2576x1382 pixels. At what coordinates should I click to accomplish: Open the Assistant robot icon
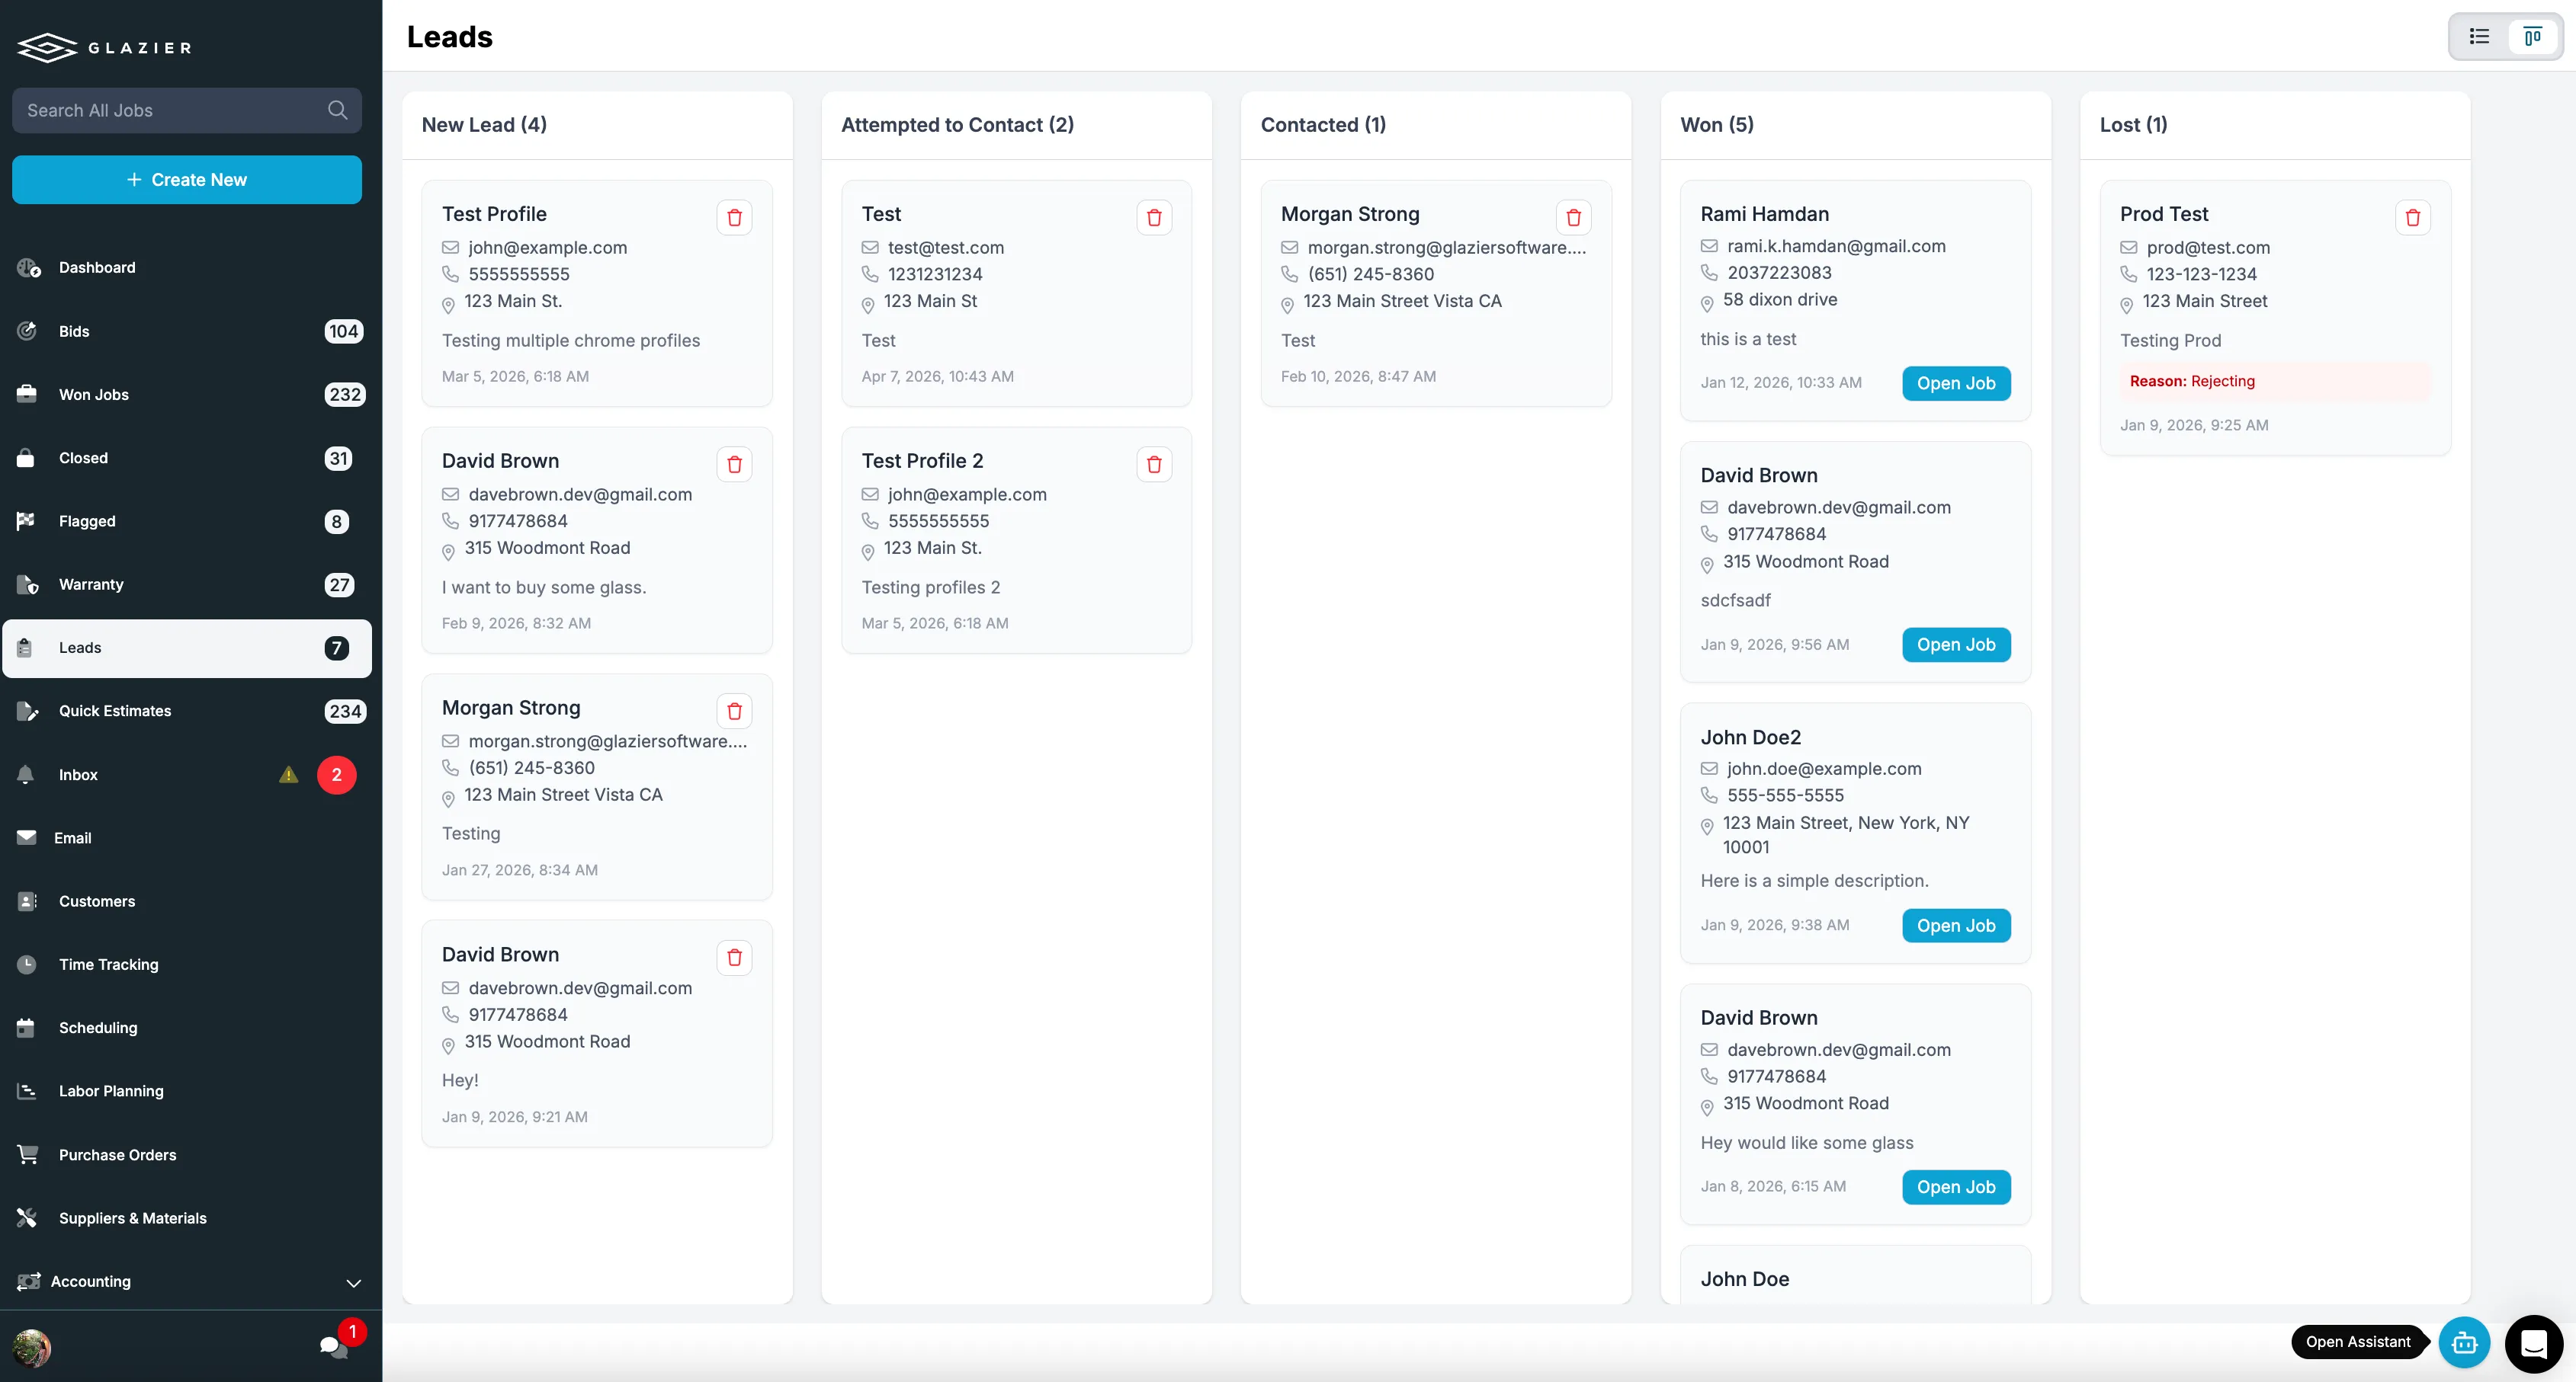click(2464, 1342)
